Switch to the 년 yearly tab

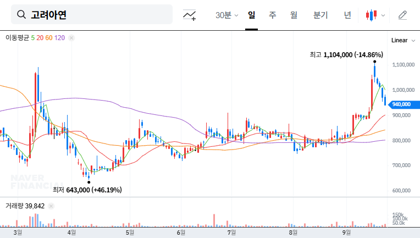pos(347,15)
